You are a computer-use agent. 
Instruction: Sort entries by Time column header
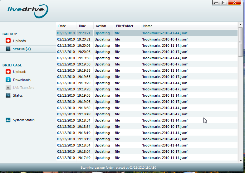(x=82, y=26)
